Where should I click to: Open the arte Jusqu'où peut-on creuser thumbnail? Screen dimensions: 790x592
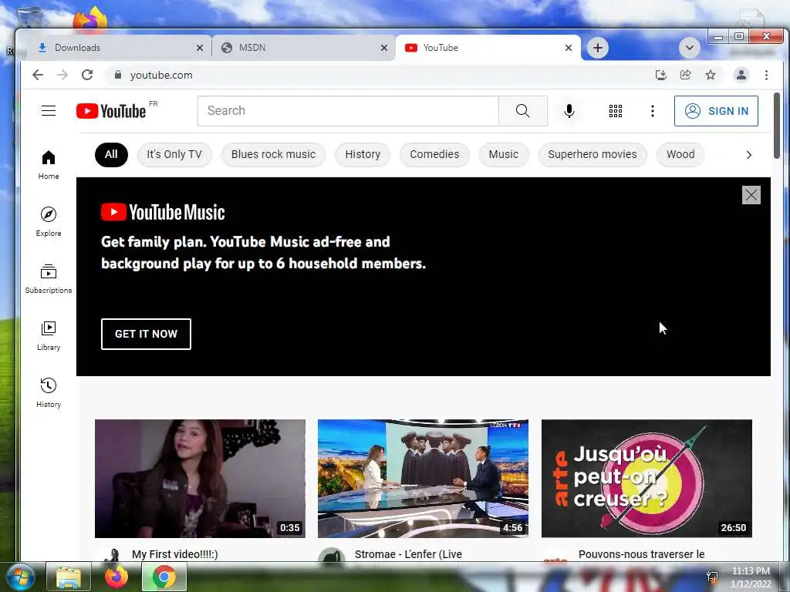tap(647, 478)
